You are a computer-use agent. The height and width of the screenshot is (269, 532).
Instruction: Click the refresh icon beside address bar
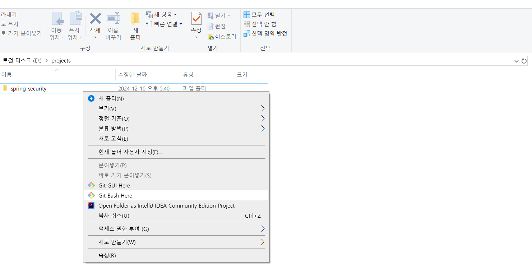[x=524, y=61]
